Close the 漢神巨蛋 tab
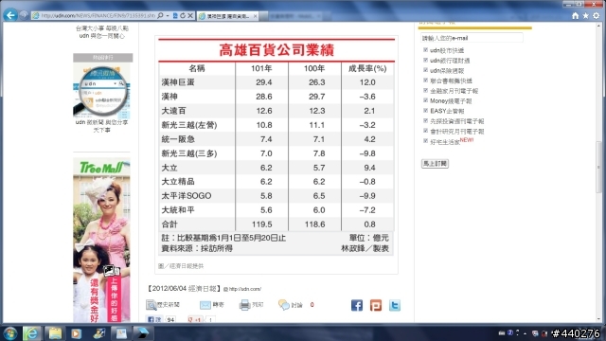Screen dimensions: 606x341 click(255, 16)
